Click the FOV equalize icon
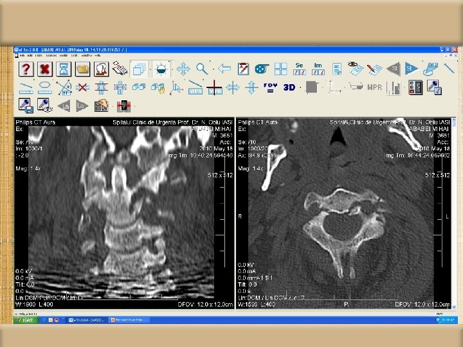The height and width of the screenshot is (347, 463). 271,87
